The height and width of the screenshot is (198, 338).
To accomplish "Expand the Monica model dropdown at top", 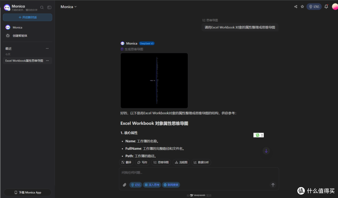I will tap(69, 7).
